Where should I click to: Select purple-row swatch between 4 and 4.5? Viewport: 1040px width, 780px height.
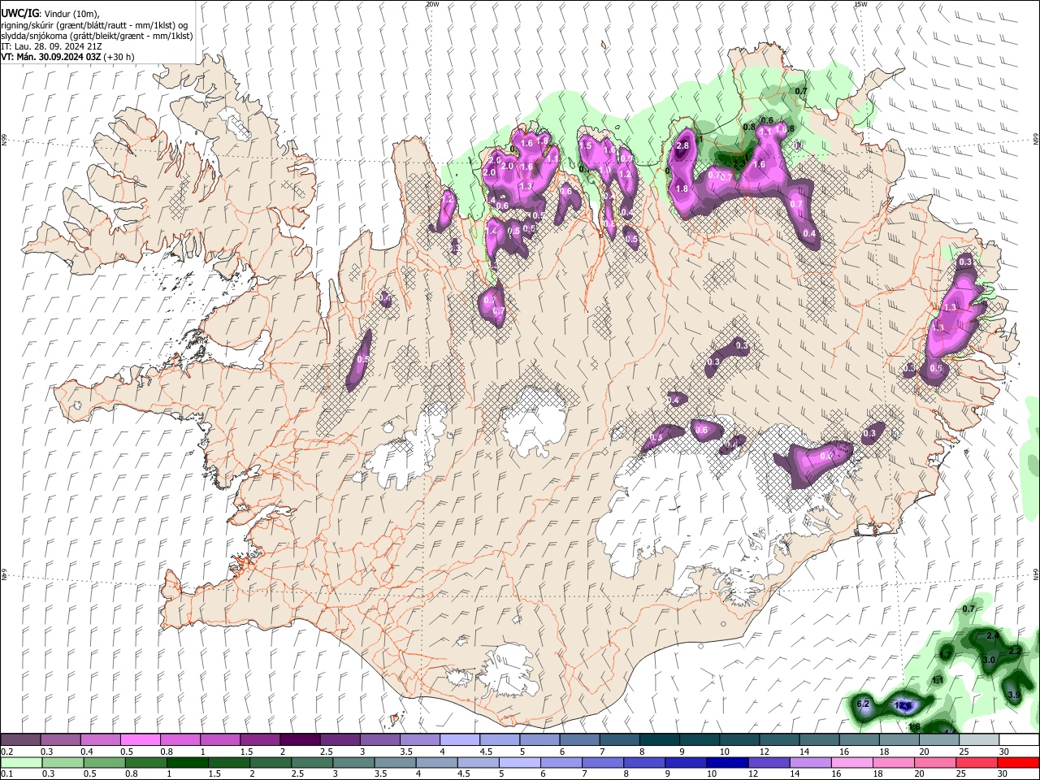[x=459, y=740]
